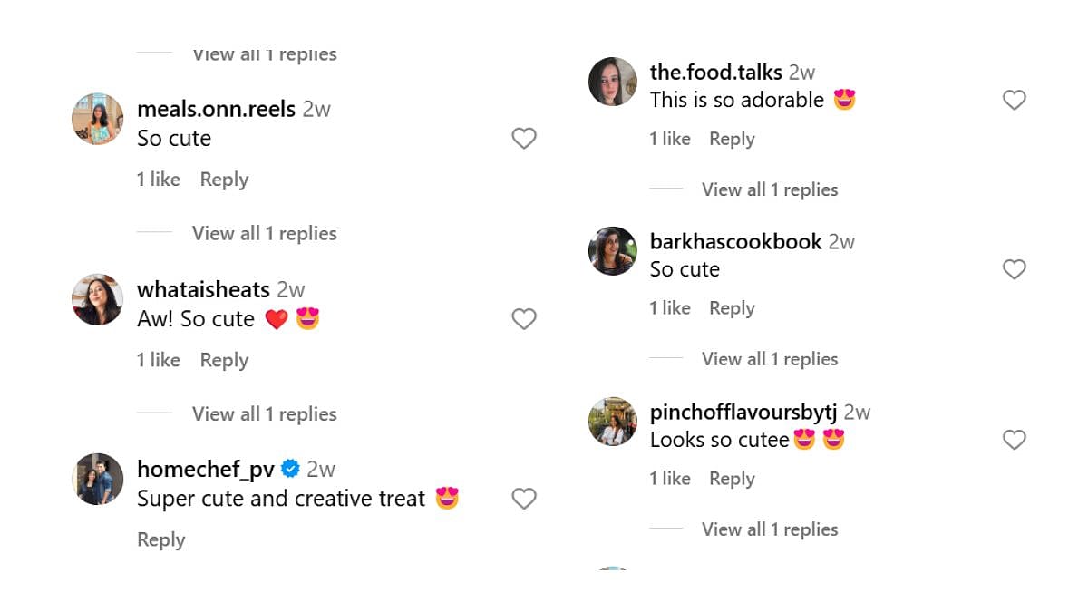Heart the pinchofflavoursbytj comment

pos(1014,440)
